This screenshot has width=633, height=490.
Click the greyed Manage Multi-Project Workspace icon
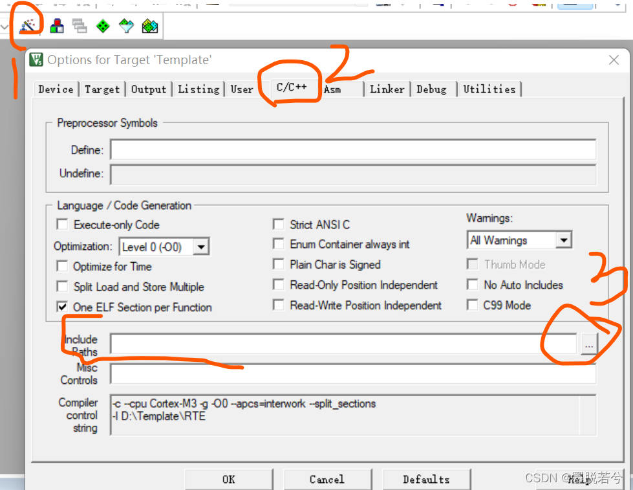(x=80, y=27)
